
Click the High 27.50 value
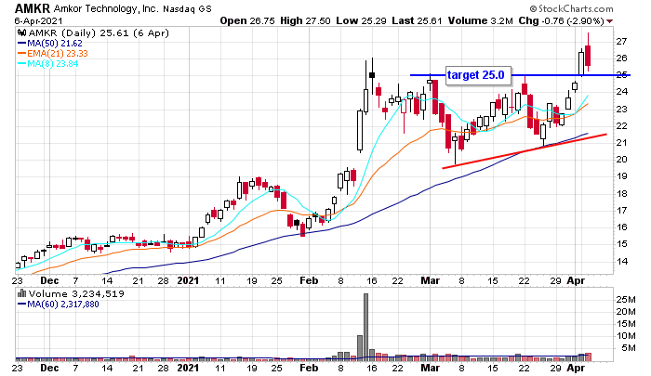(x=305, y=20)
